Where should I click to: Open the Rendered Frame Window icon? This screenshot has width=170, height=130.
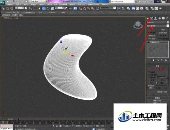point(156,8)
